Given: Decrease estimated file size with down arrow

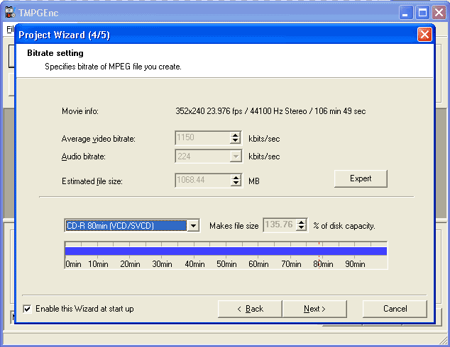Looking at the screenshot, I should (x=236, y=184).
